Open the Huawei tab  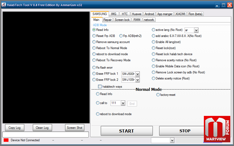click(x=136, y=14)
